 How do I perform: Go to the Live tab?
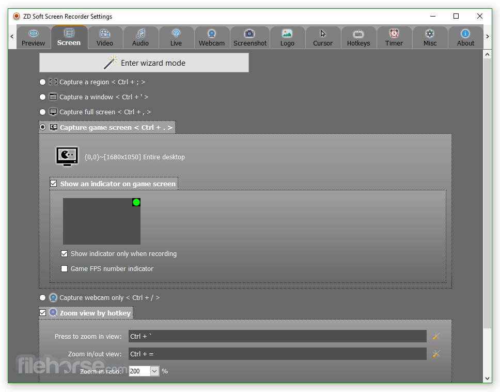(176, 38)
